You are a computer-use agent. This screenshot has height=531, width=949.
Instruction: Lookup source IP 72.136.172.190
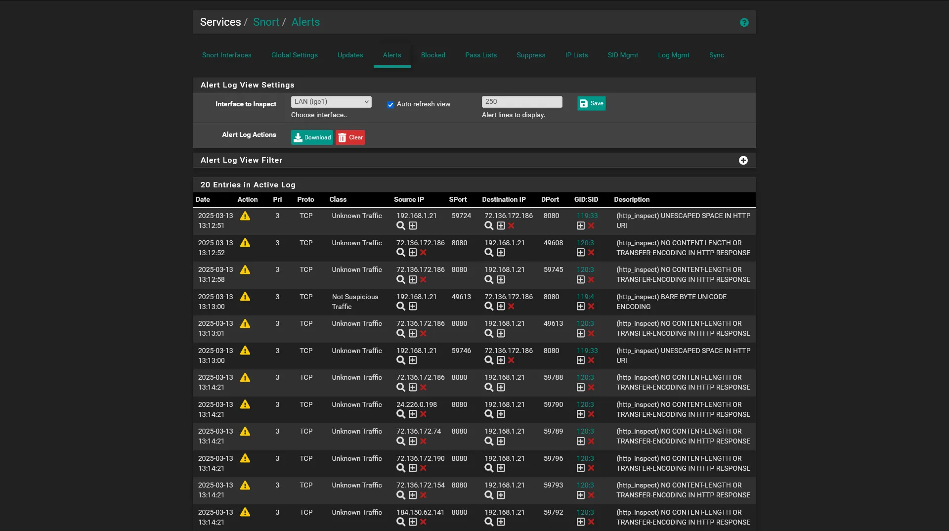pos(401,468)
